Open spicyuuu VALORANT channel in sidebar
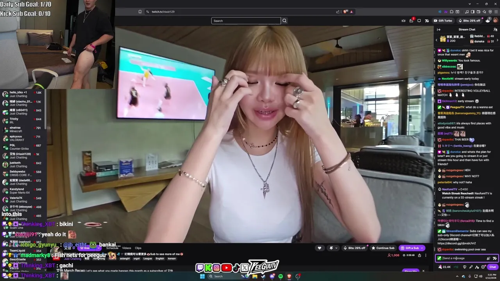Screen dimensions: 500x281 pyautogui.click(x=23, y=138)
